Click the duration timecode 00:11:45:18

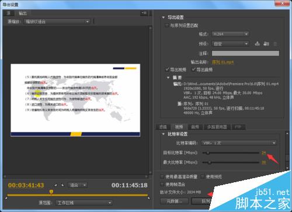(130, 185)
